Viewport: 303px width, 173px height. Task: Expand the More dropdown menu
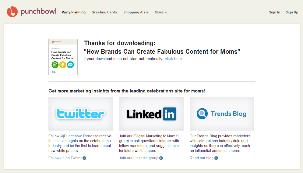click(161, 13)
